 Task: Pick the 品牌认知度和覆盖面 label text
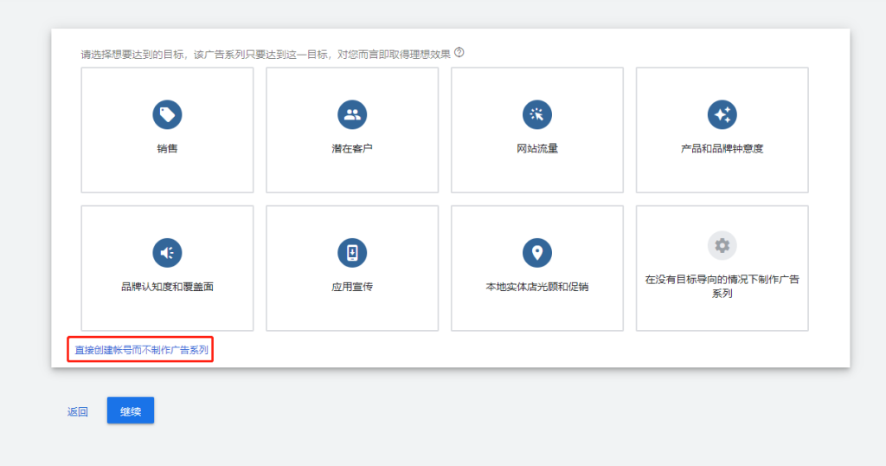point(167,287)
